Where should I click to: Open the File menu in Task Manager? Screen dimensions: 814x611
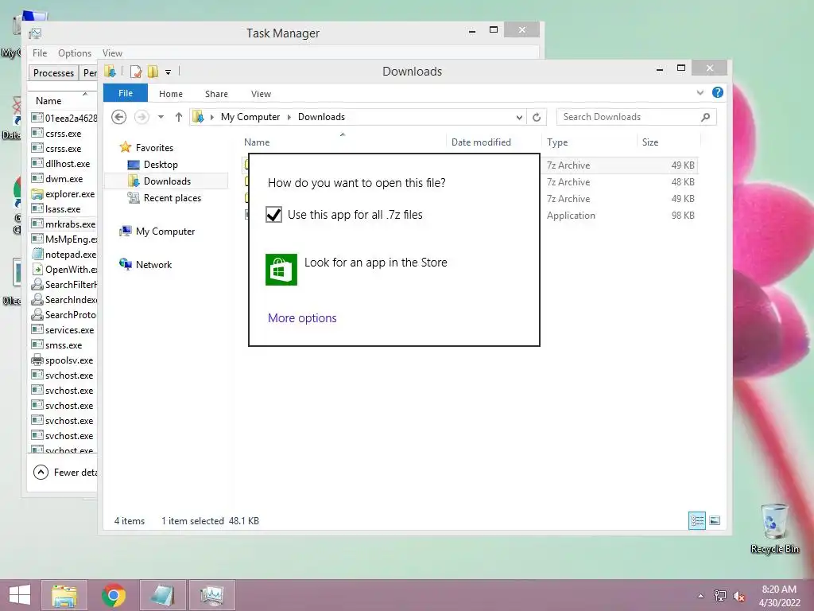40,53
